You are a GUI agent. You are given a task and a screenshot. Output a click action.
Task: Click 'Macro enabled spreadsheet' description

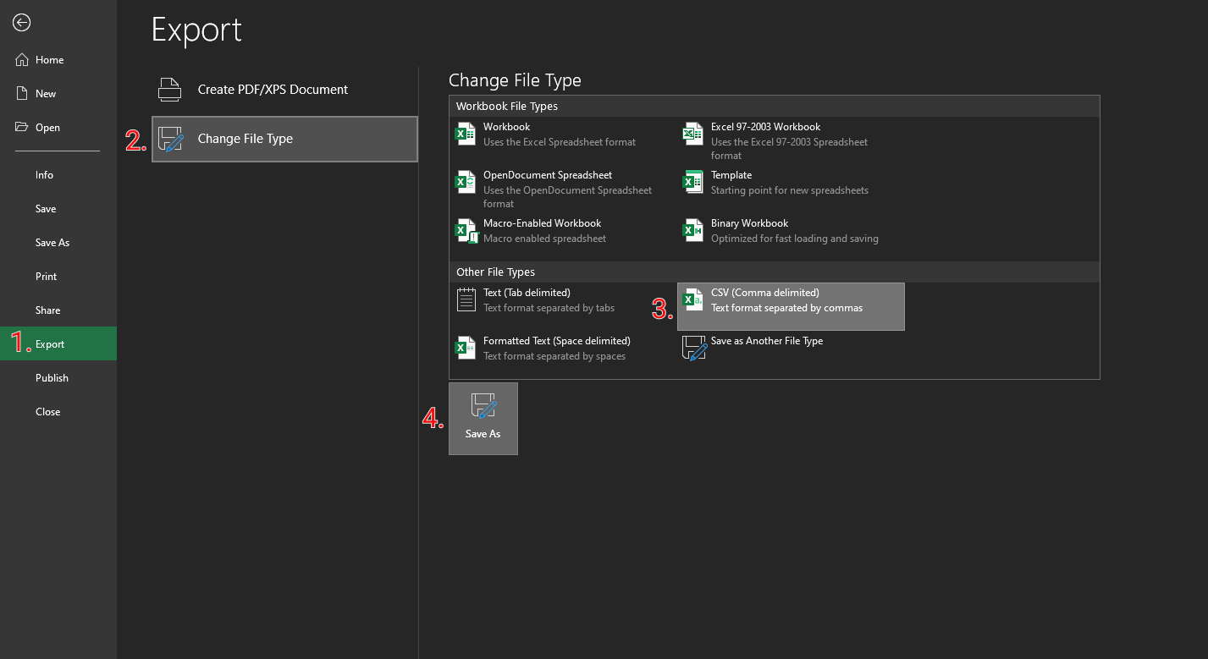[544, 239]
